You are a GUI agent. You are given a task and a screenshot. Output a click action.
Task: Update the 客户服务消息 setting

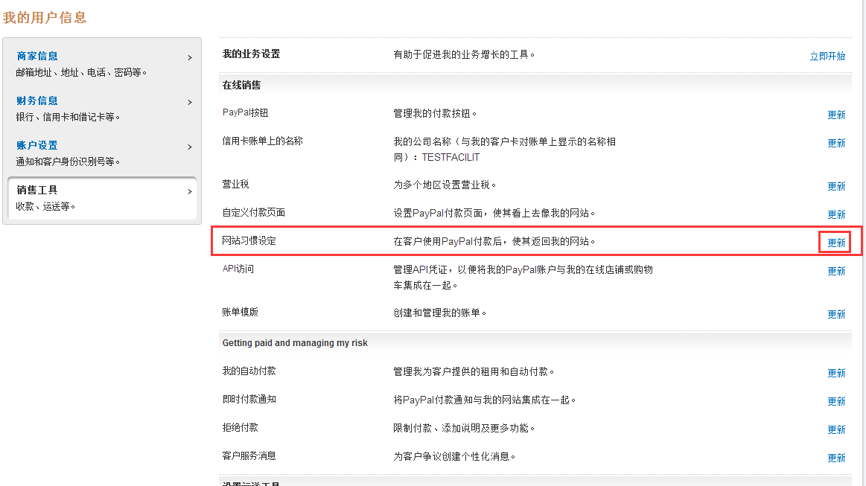click(836, 458)
